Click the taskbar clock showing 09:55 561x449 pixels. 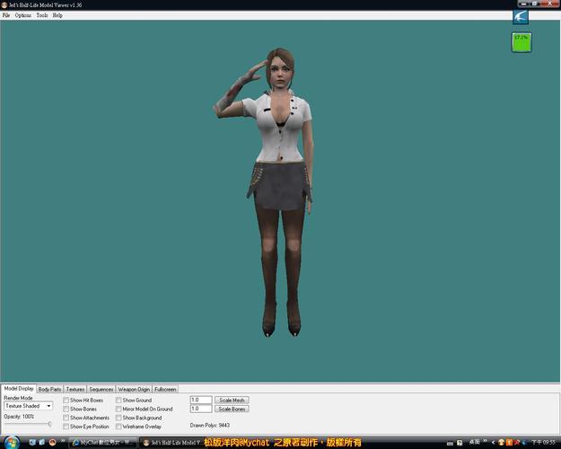[x=543, y=443]
